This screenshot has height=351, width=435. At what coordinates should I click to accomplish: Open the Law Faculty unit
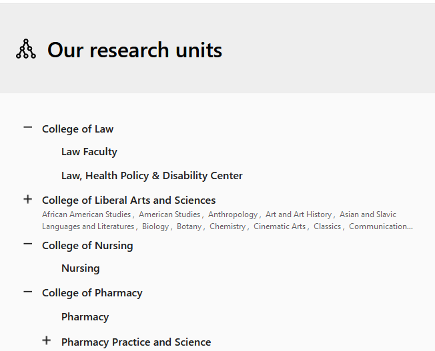[x=89, y=152]
